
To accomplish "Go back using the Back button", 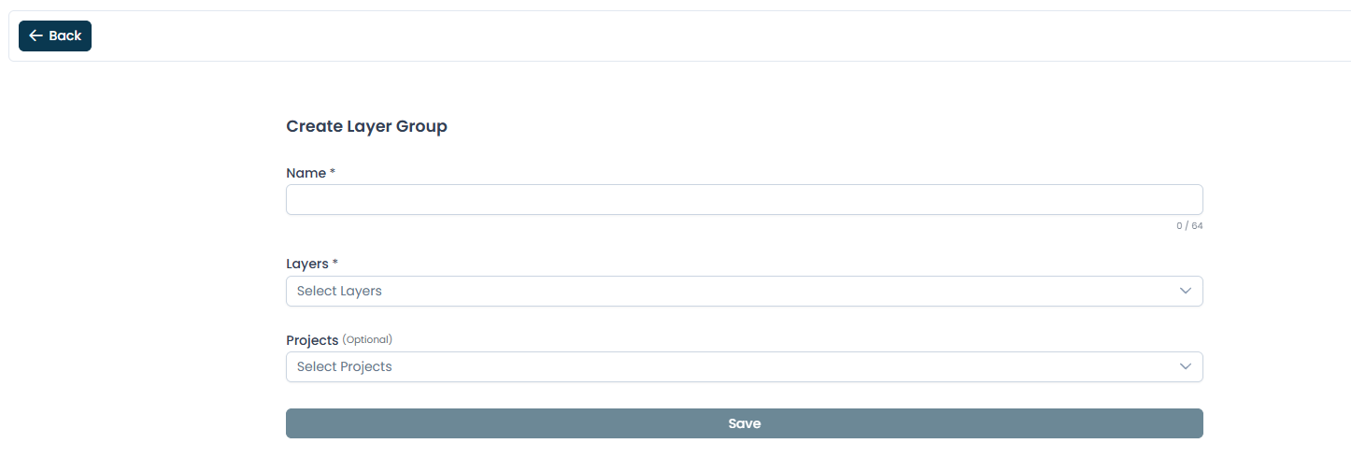I will point(55,36).
